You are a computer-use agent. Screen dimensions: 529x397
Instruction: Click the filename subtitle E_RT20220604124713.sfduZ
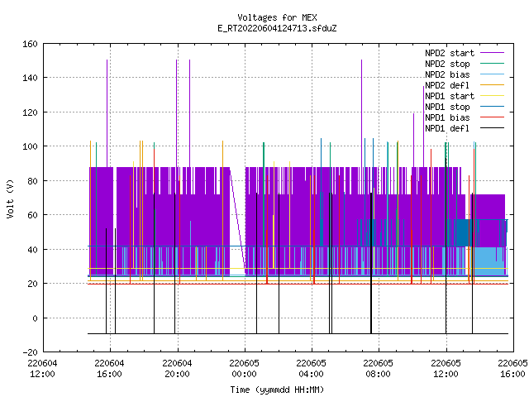tap(277, 28)
